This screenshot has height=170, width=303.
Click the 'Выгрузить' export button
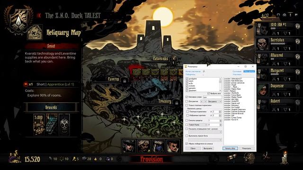pos(208,148)
